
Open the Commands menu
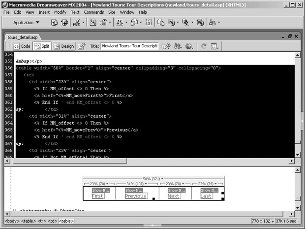tap(94, 12)
